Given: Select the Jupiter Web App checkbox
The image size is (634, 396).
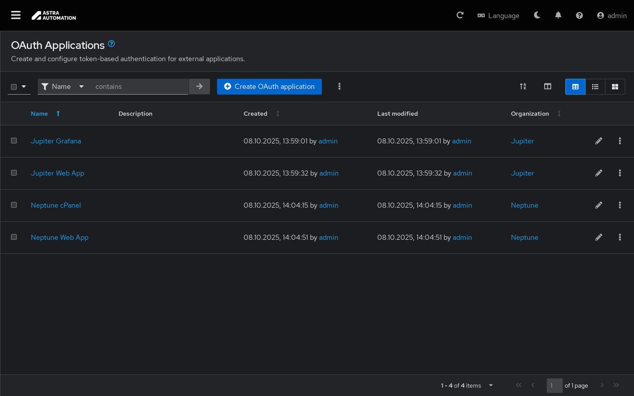Looking at the screenshot, I should click(x=14, y=173).
